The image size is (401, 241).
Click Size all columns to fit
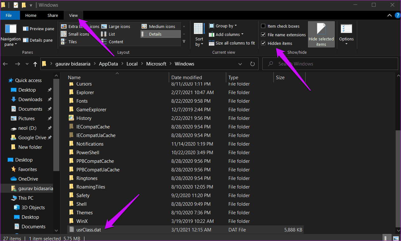[x=232, y=43]
